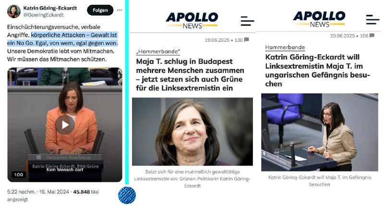Open the @GoeringEckardt handle link
This screenshot has height=206, width=384.
click(43, 15)
